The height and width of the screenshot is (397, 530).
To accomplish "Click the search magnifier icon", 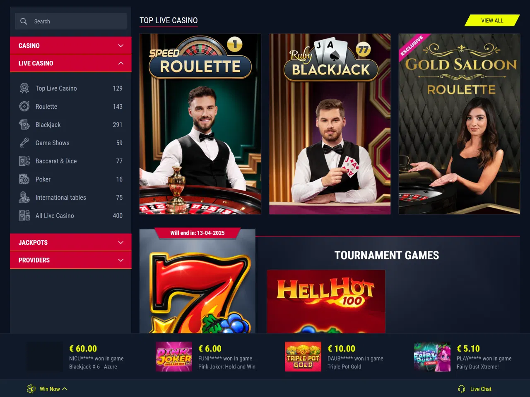I will [x=24, y=21].
